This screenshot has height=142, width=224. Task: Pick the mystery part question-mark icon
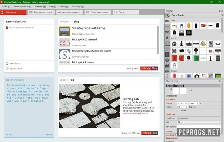[189, 33]
